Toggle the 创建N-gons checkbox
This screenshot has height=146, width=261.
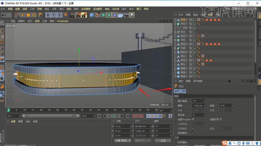[194, 119]
